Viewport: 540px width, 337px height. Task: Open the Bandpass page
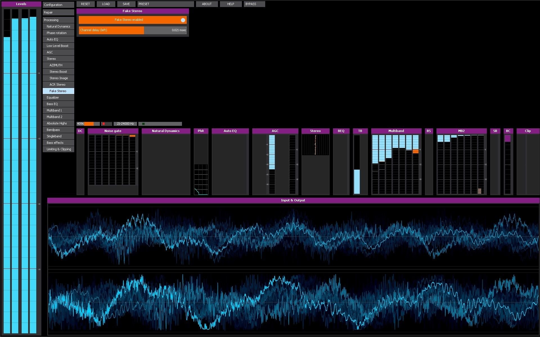pyautogui.click(x=58, y=130)
